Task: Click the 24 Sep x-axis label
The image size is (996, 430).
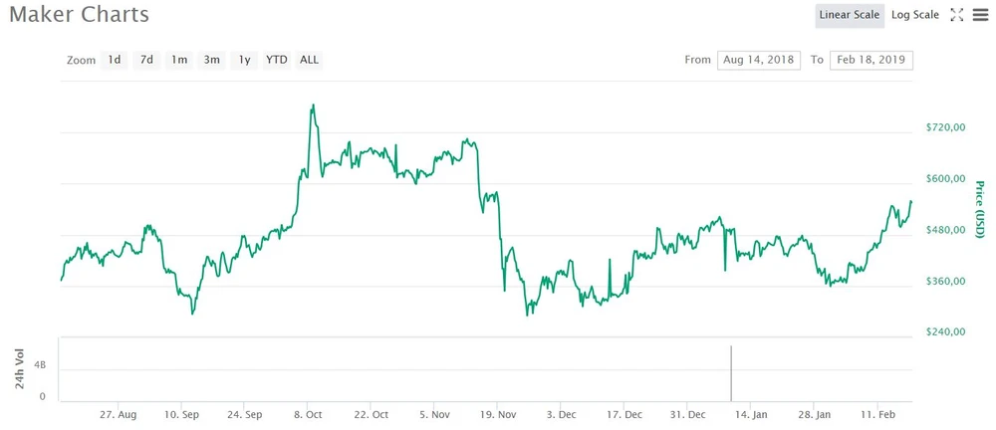Action: (244, 414)
